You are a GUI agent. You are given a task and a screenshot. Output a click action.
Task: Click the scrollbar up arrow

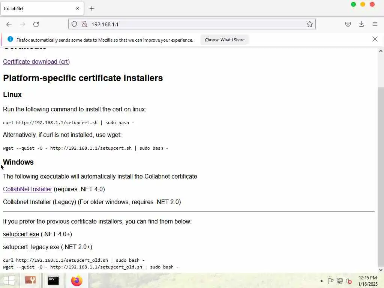[x=381, y=51]
